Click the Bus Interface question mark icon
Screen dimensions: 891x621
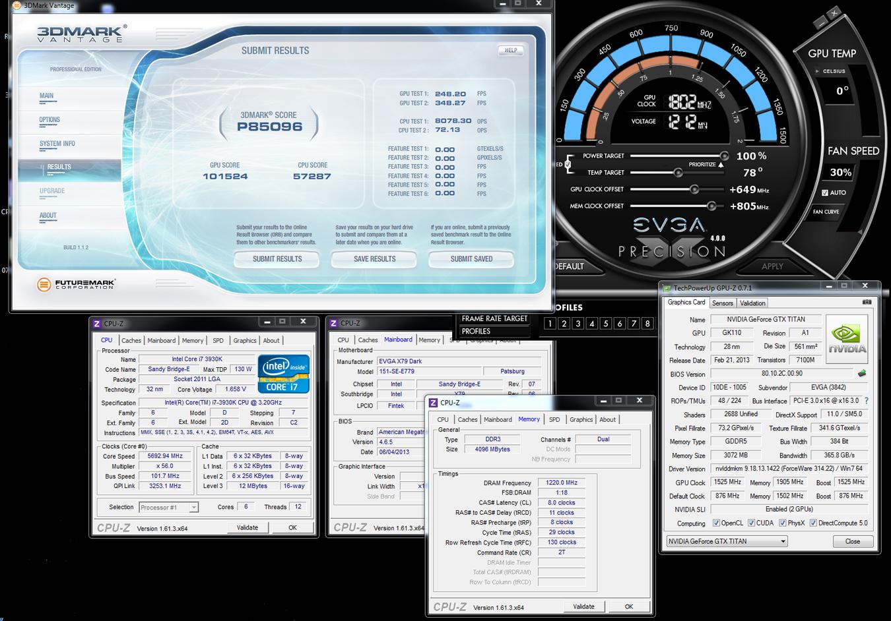tap(867, 401)
